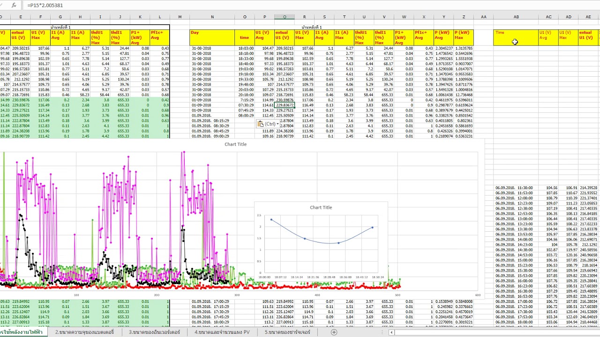Click the 'thdU1 (%) Max' header in column U

364,37
